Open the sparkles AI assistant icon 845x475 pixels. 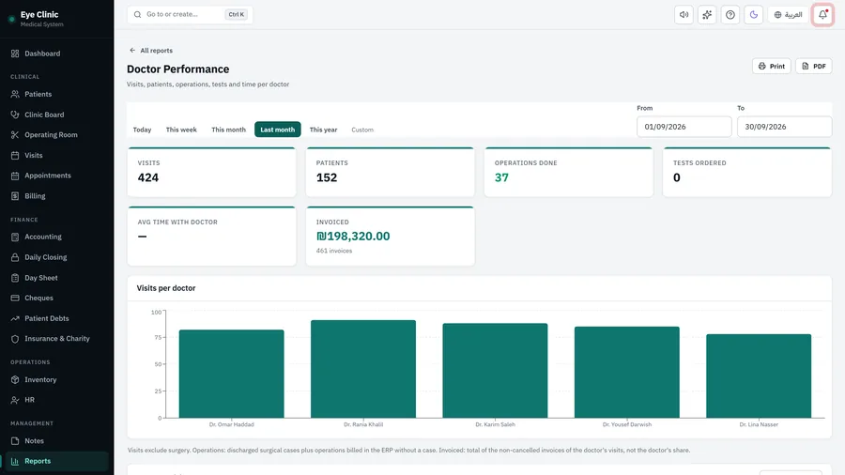tap(707, 14)
